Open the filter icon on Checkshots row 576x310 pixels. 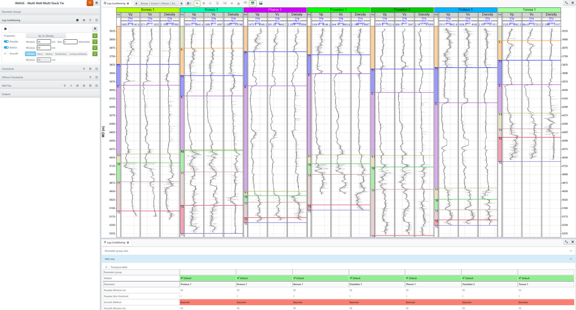[84, 69]
